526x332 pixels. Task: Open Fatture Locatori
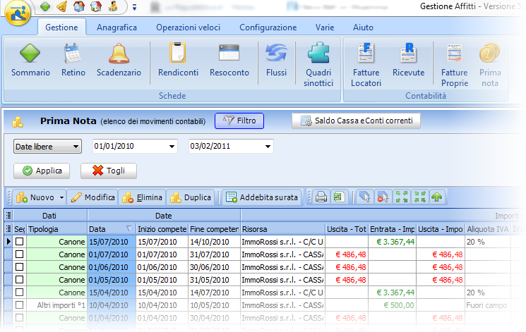pos(366,65)
